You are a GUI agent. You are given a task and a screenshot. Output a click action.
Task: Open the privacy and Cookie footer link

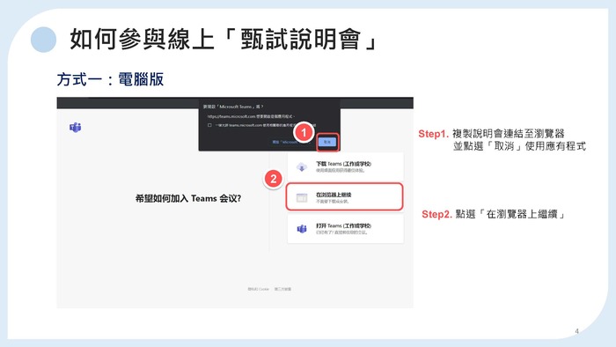(258, 289)
